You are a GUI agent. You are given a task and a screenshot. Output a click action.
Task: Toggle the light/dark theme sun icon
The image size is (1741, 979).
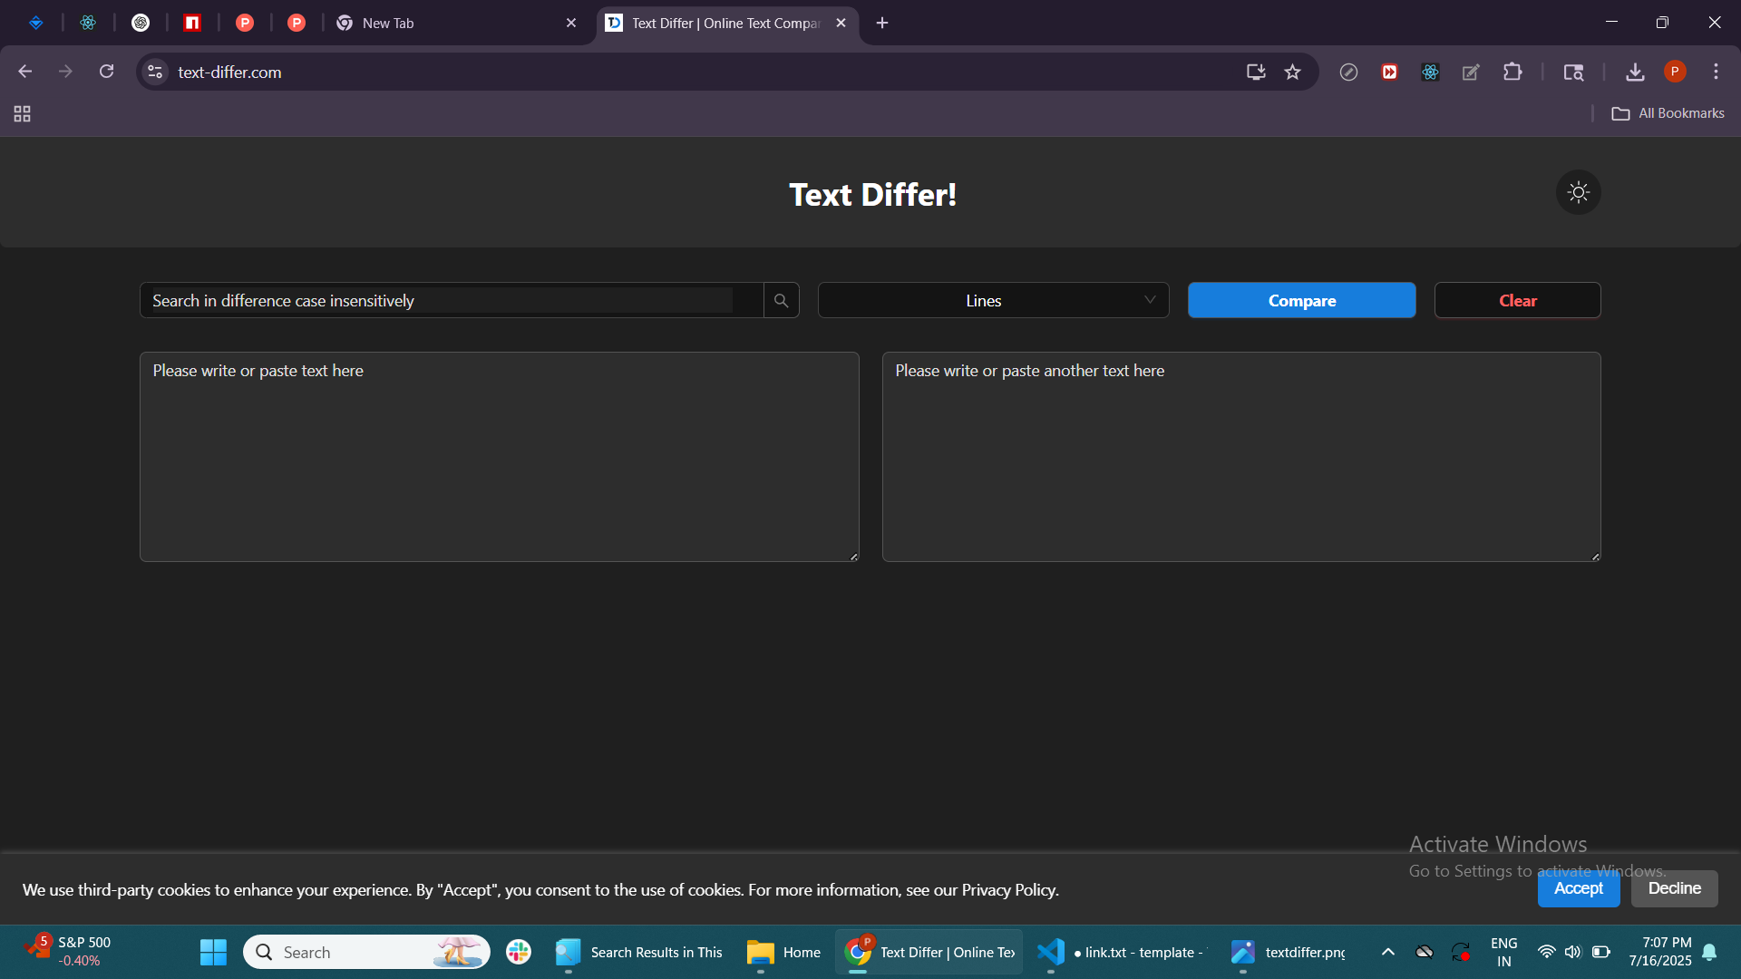pos(1578,192)
